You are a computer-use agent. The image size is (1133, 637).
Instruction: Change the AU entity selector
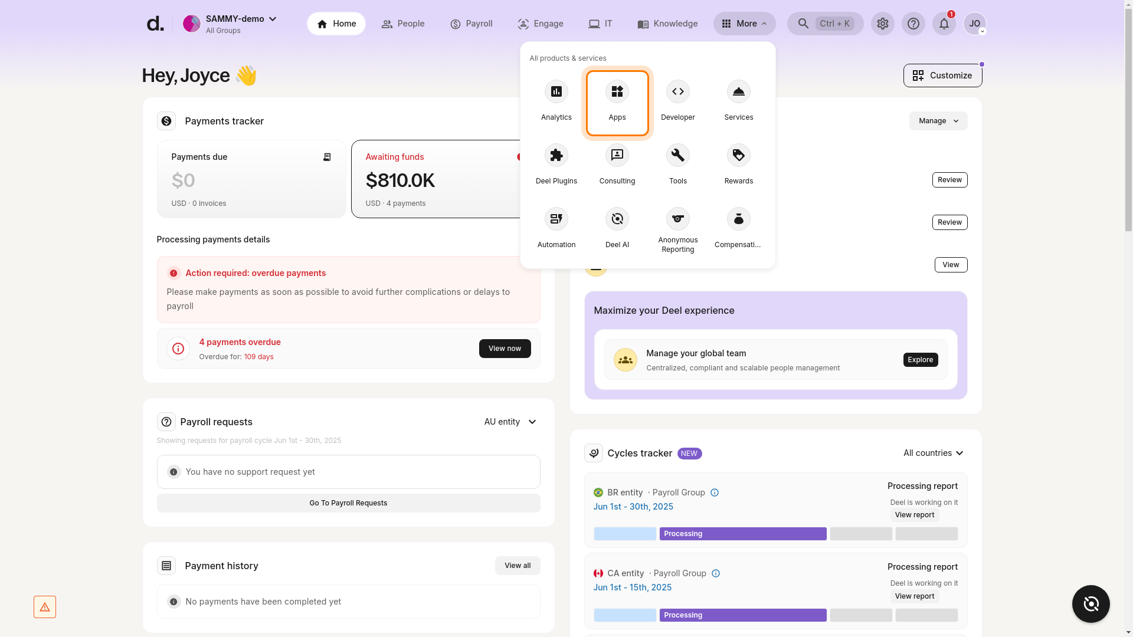tap(510, 422)
